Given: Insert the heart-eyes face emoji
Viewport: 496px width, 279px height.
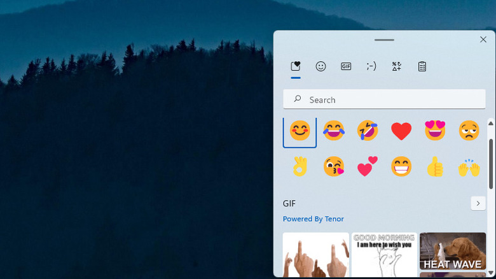Looking at the screenshot, I should tap(435, 131).
